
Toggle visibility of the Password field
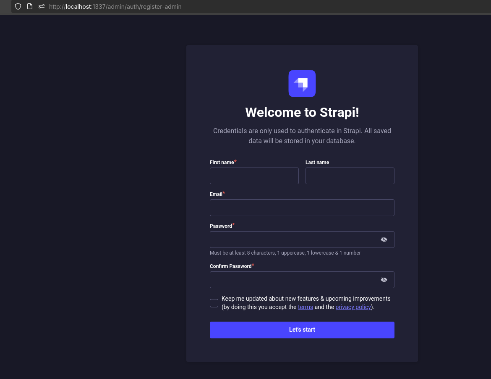point(384,239)
